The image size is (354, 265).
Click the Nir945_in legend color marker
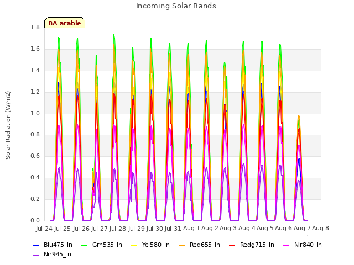[x=36, y=255]
